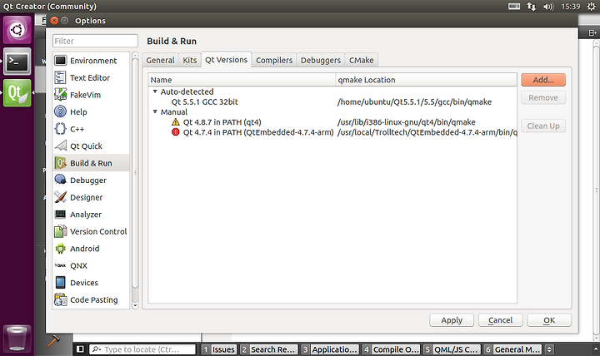
Task: Open Ubuntu Dash launcher icon
Action: click(17, 30)
